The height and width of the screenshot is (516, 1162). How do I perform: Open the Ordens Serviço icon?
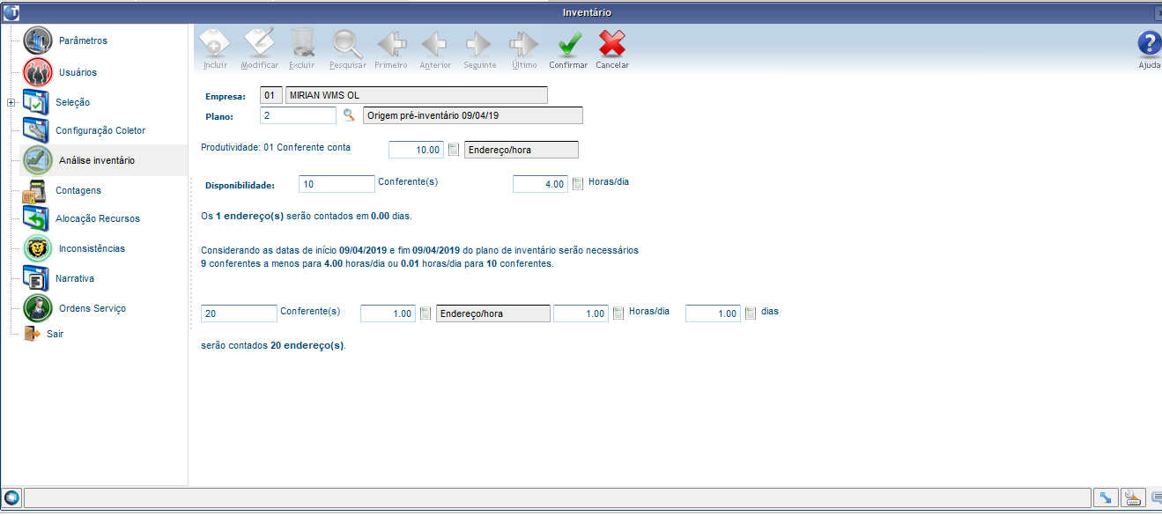click(38, 308)
